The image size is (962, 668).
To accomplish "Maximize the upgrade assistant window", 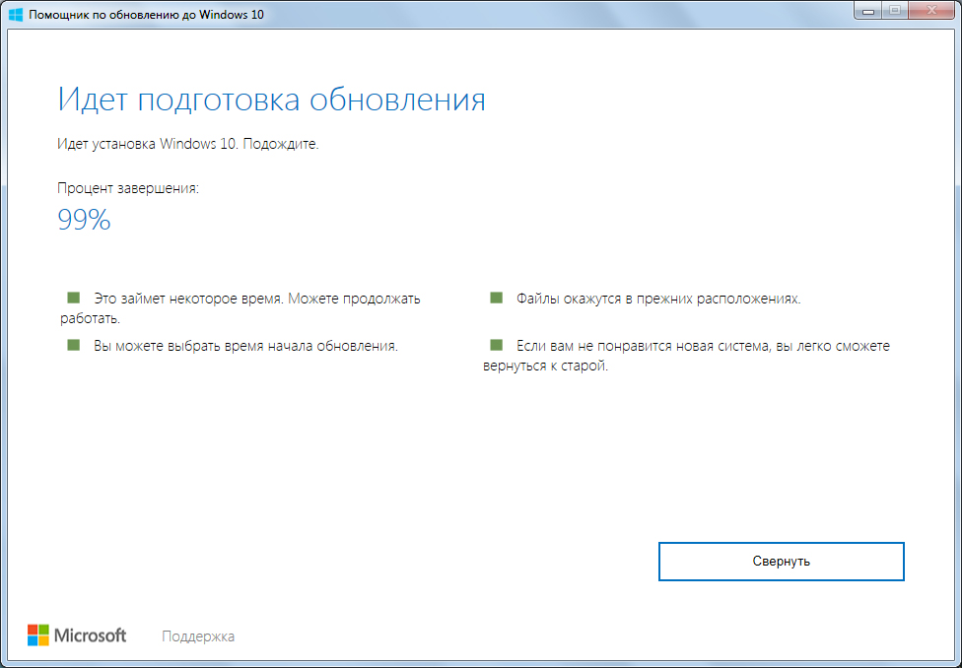I will tap(895, 9).
